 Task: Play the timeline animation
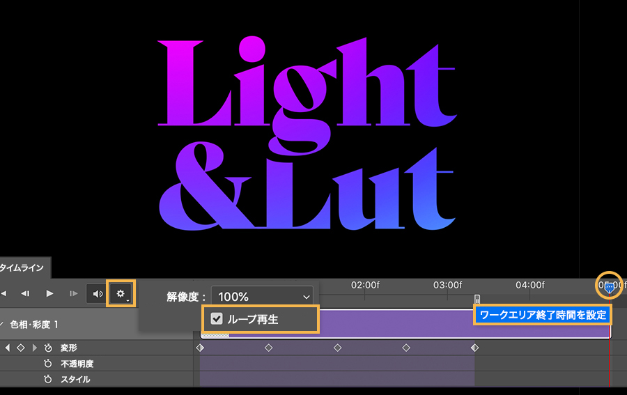pyautogui.click(x=49, y=293)
